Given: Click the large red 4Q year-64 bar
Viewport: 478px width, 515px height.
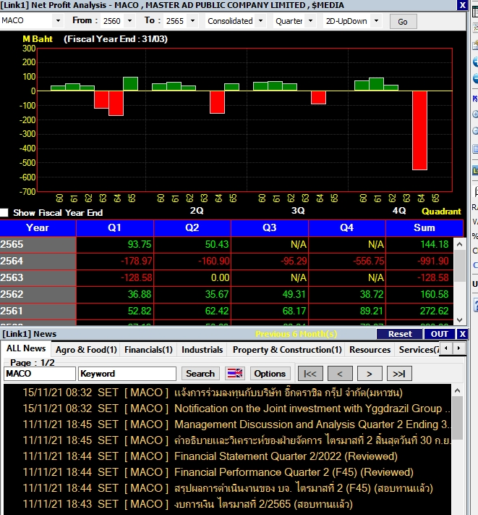Looking at the screenshot, I should [x=419, y=130].
